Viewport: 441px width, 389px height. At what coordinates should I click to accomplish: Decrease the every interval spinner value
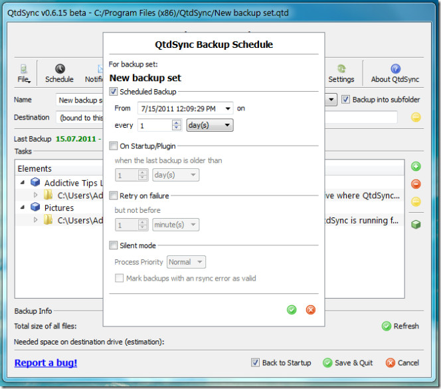click(177, 128)
